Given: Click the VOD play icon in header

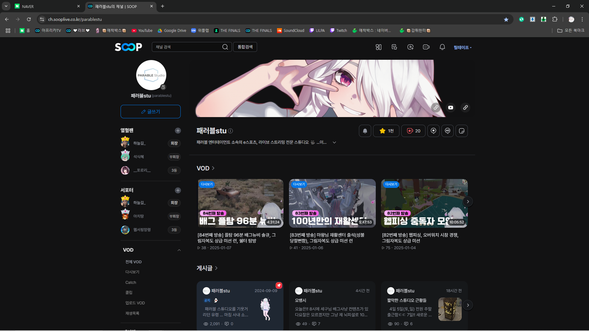Looking at the screenshot, I should [410, 47].
